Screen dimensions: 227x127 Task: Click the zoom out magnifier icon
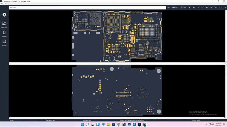(x=211, y=7)
